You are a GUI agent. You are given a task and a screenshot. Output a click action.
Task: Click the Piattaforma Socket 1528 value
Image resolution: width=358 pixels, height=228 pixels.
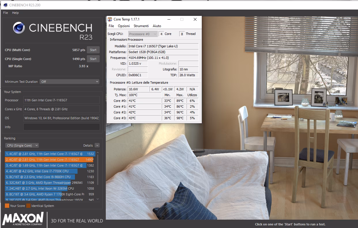tap(163, 52)
